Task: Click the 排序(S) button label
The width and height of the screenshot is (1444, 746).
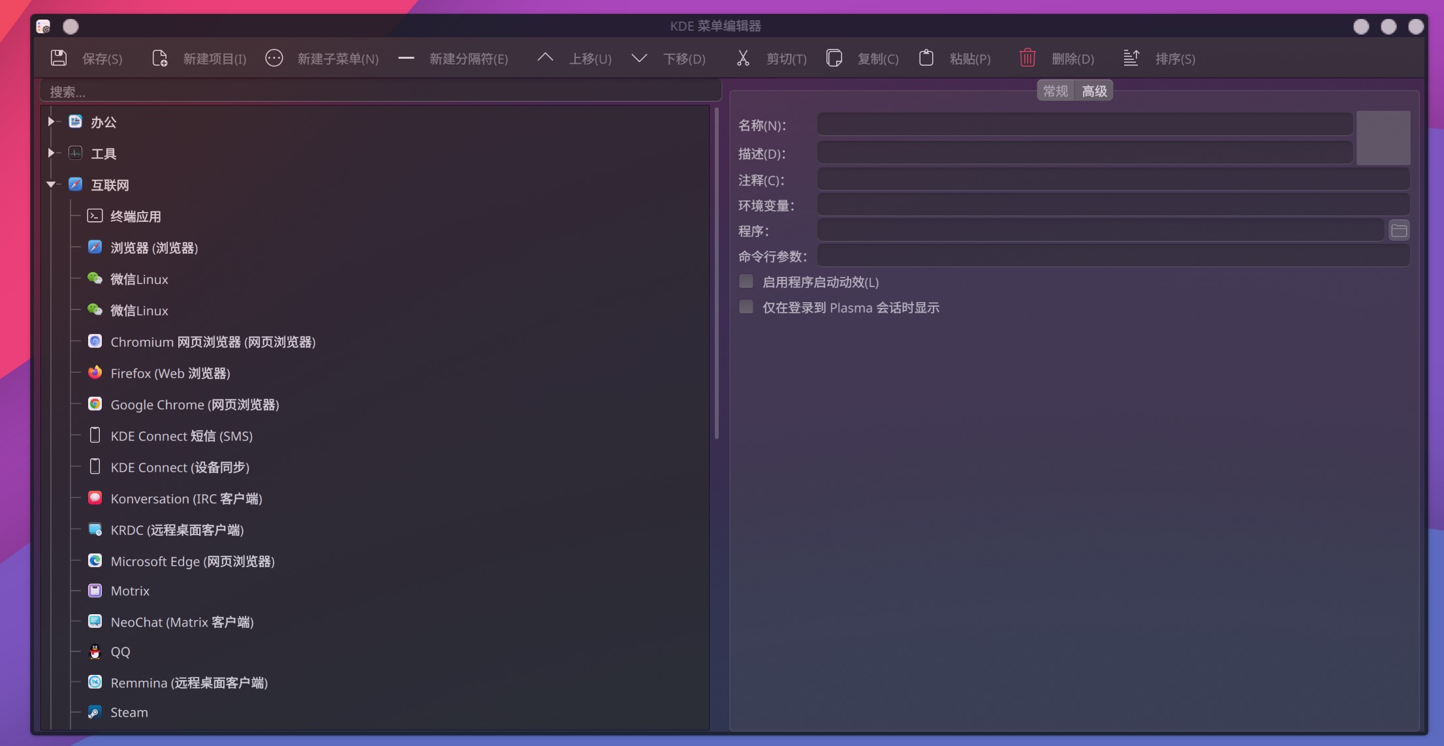Action: (x=1175, y=59)
